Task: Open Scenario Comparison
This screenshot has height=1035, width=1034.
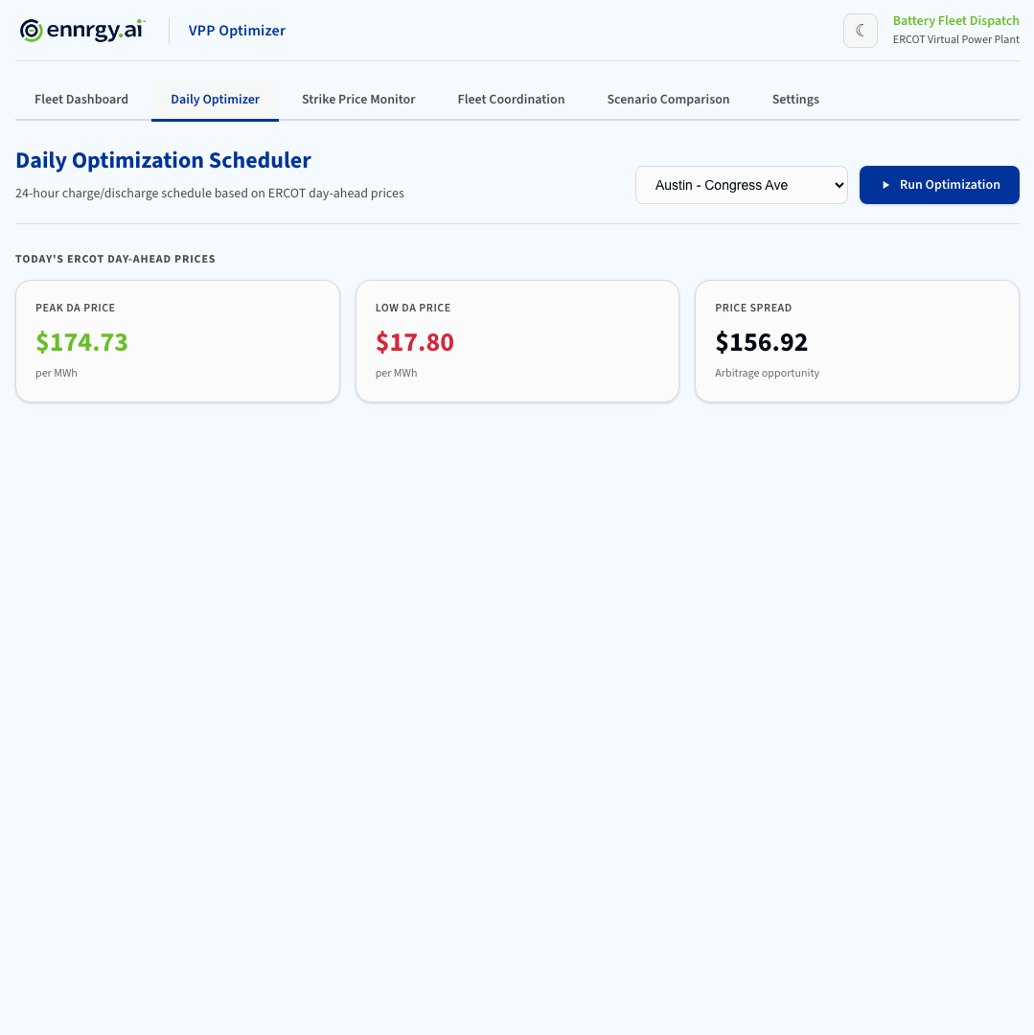Action: click(668, 99)
